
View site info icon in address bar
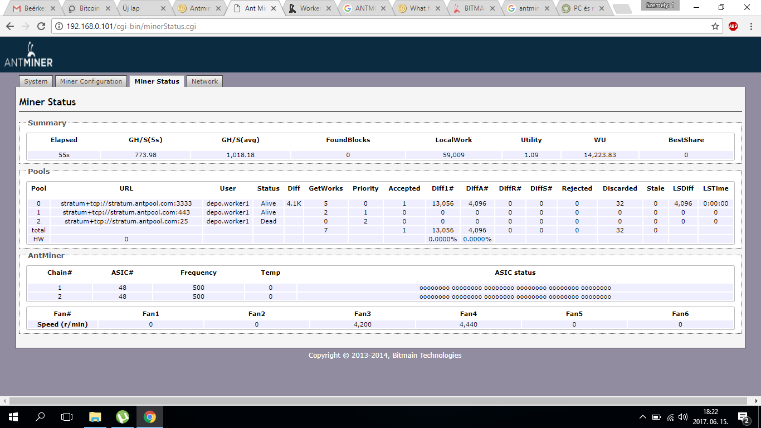coord(59,26)
